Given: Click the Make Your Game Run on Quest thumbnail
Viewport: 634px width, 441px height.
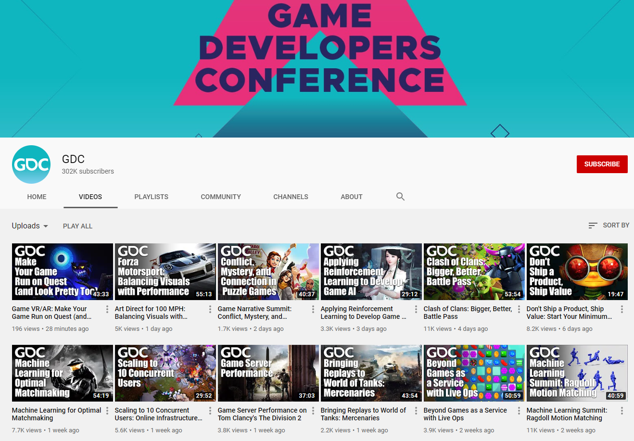Looking at the screenshot, I should (x=63, y=272).
